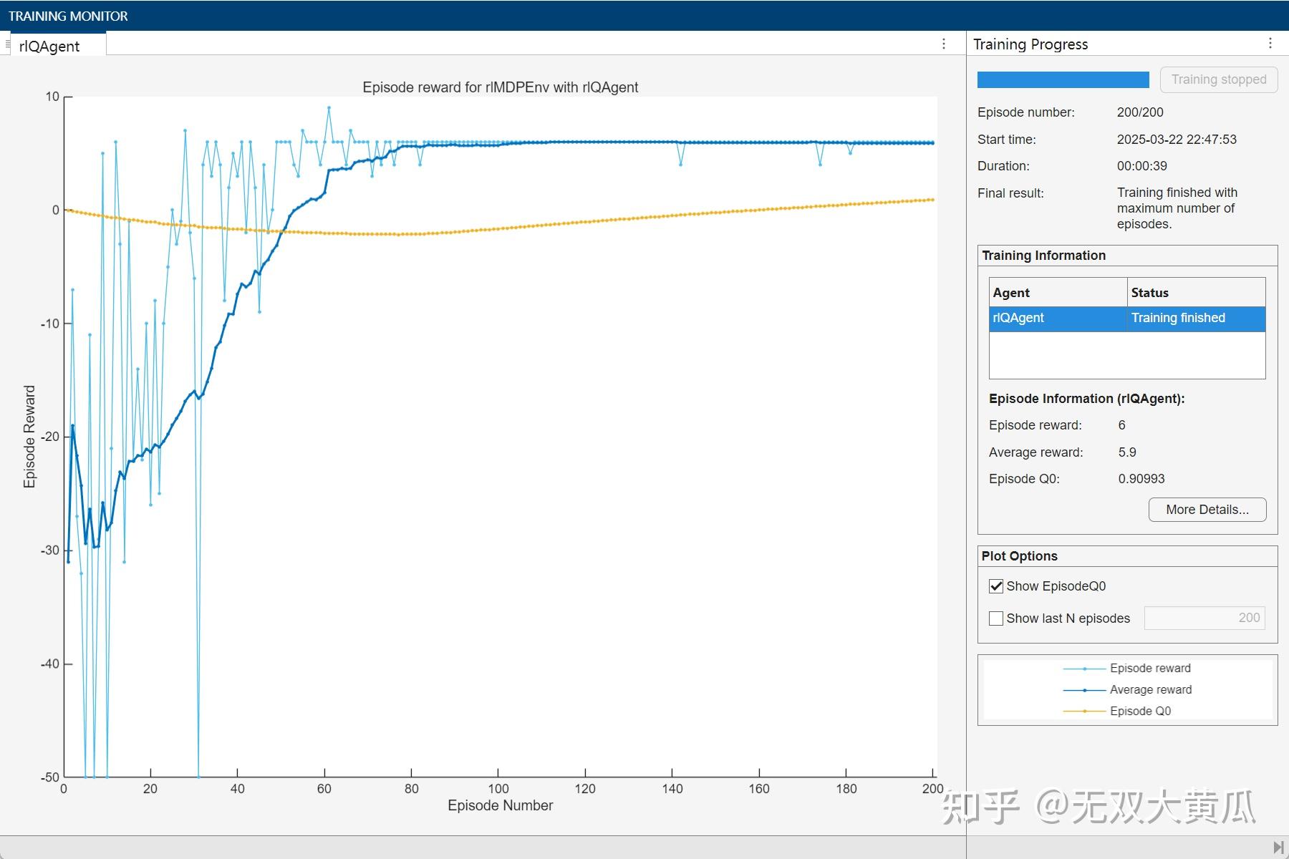Click the Episode Q0 legend entry
Image resolution: width=1289 pixels, height=859 pixels.
coord(1117,712)
